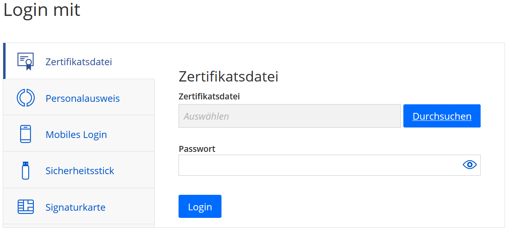Select the smartphone icon for Mobiles Login
The image size is (507, 229).
pyautogui.click(x=25, y=134)
